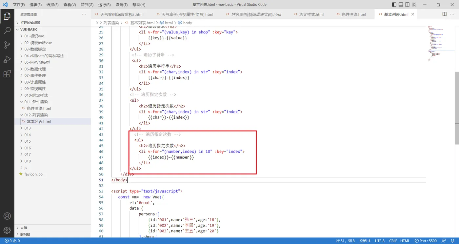
Task: Open the 选择(S) menu
Action: pyautogui.click(x=52, y=5)
